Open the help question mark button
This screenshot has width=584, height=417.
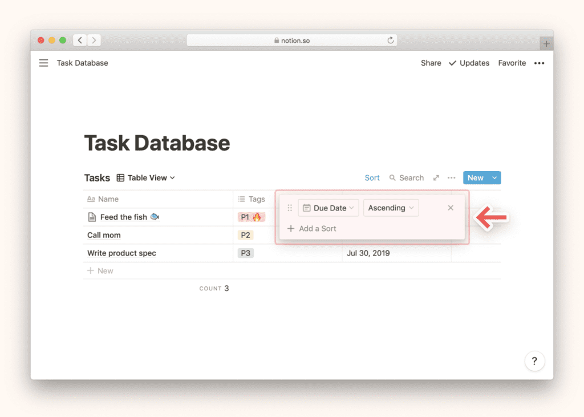point(534,361)
